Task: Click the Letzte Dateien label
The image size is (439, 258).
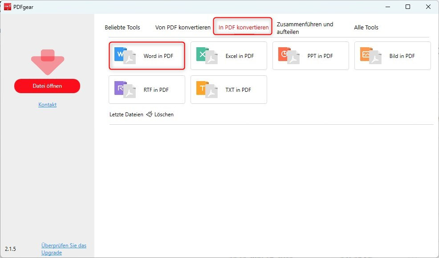Action: click(126, 114)
